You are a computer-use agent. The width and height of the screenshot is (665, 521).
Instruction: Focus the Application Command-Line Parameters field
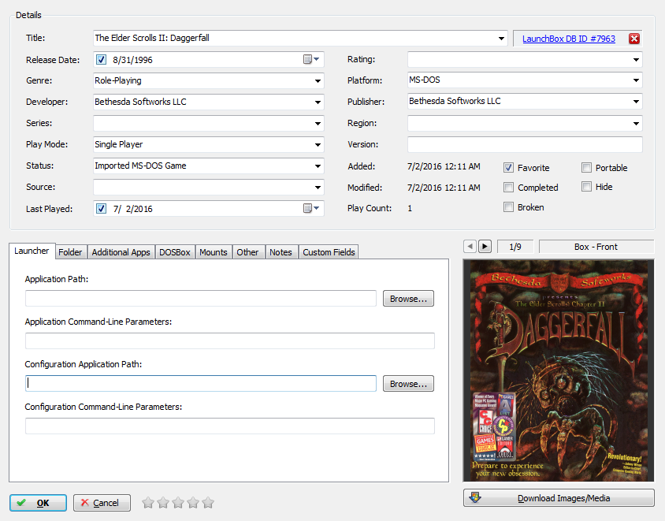click(x=230, y=341)
